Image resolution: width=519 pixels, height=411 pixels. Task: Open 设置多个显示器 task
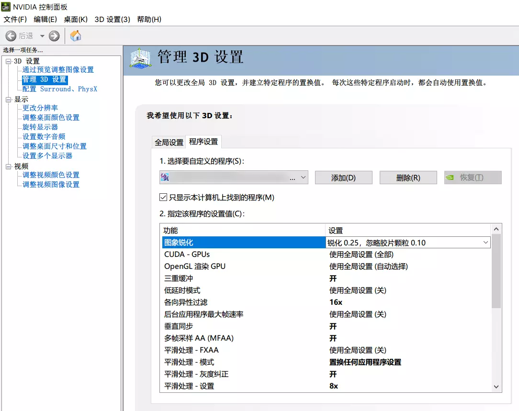[47, 156]
